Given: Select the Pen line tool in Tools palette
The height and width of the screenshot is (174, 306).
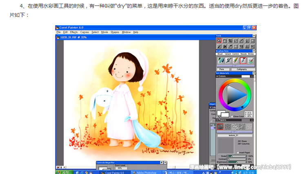Looking at the screenshot, I should click(242, 41).
